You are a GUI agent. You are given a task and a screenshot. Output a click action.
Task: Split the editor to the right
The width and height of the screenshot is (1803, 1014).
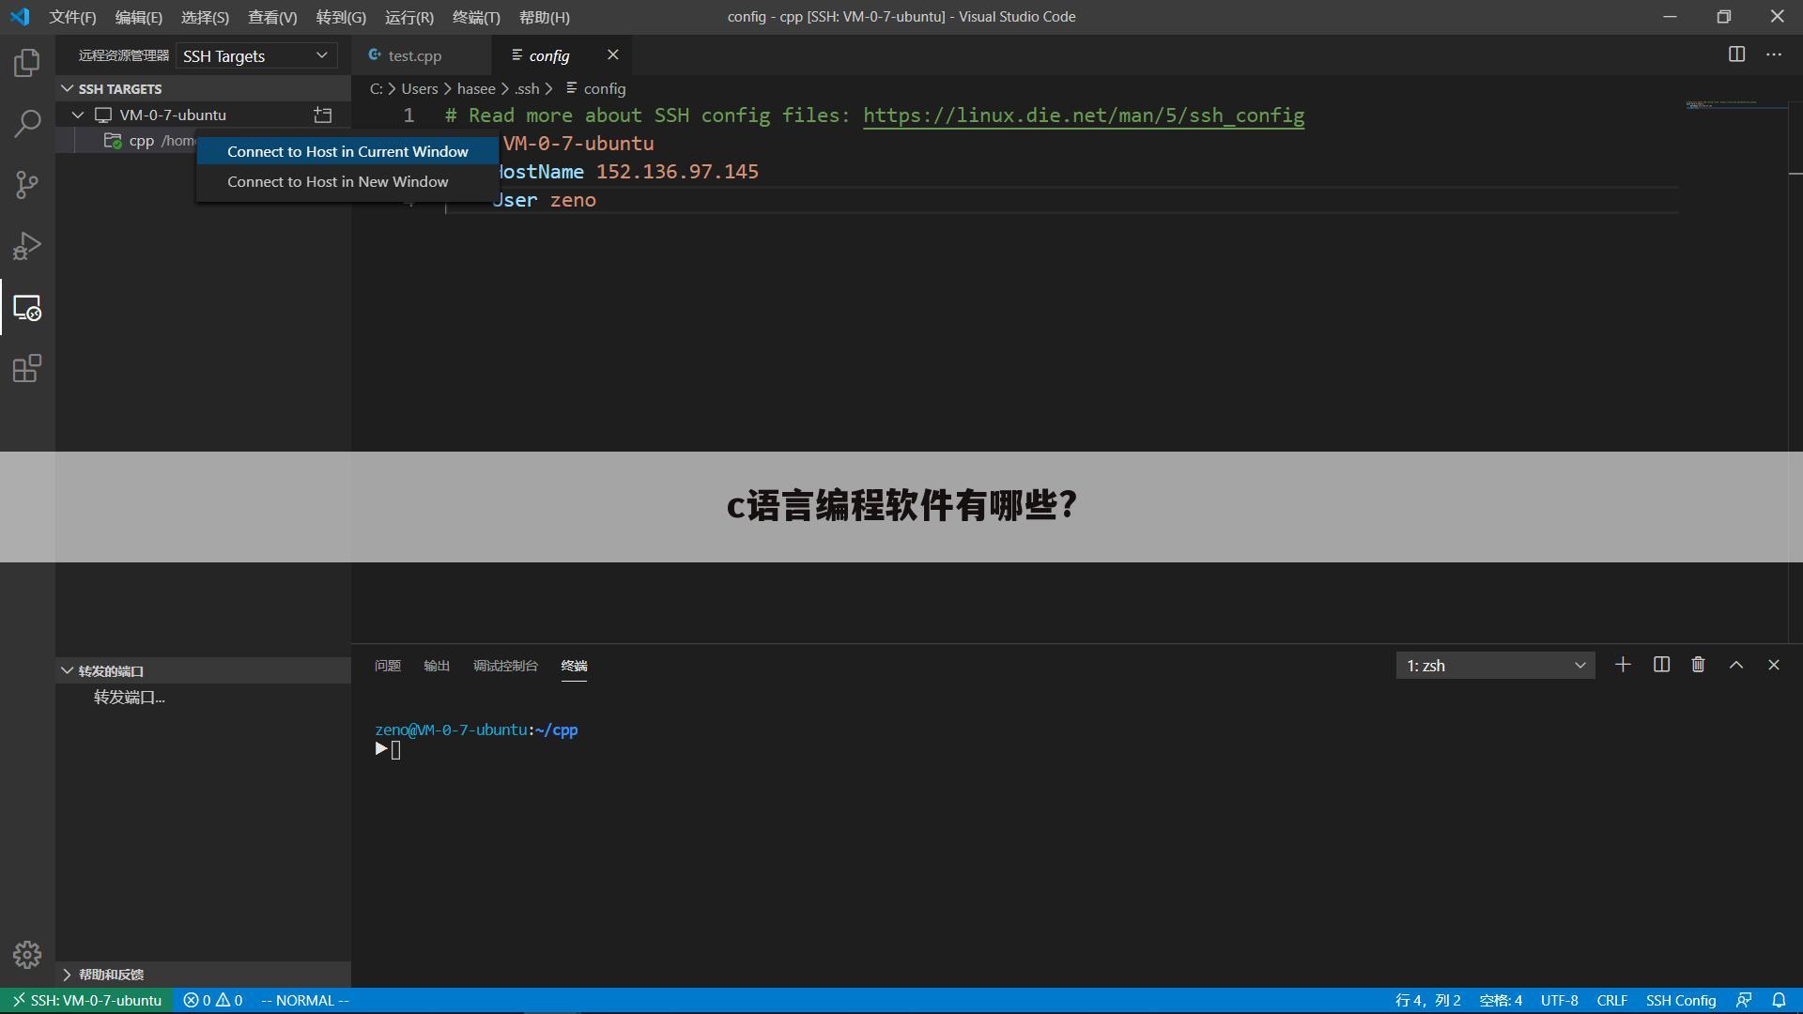(1736, 54)
